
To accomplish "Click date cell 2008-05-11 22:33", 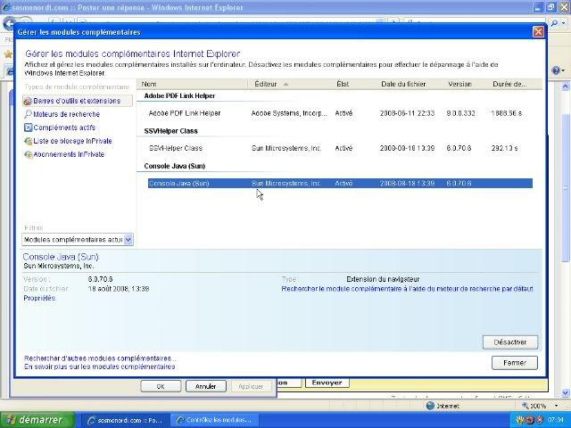I will coord(407,113).
